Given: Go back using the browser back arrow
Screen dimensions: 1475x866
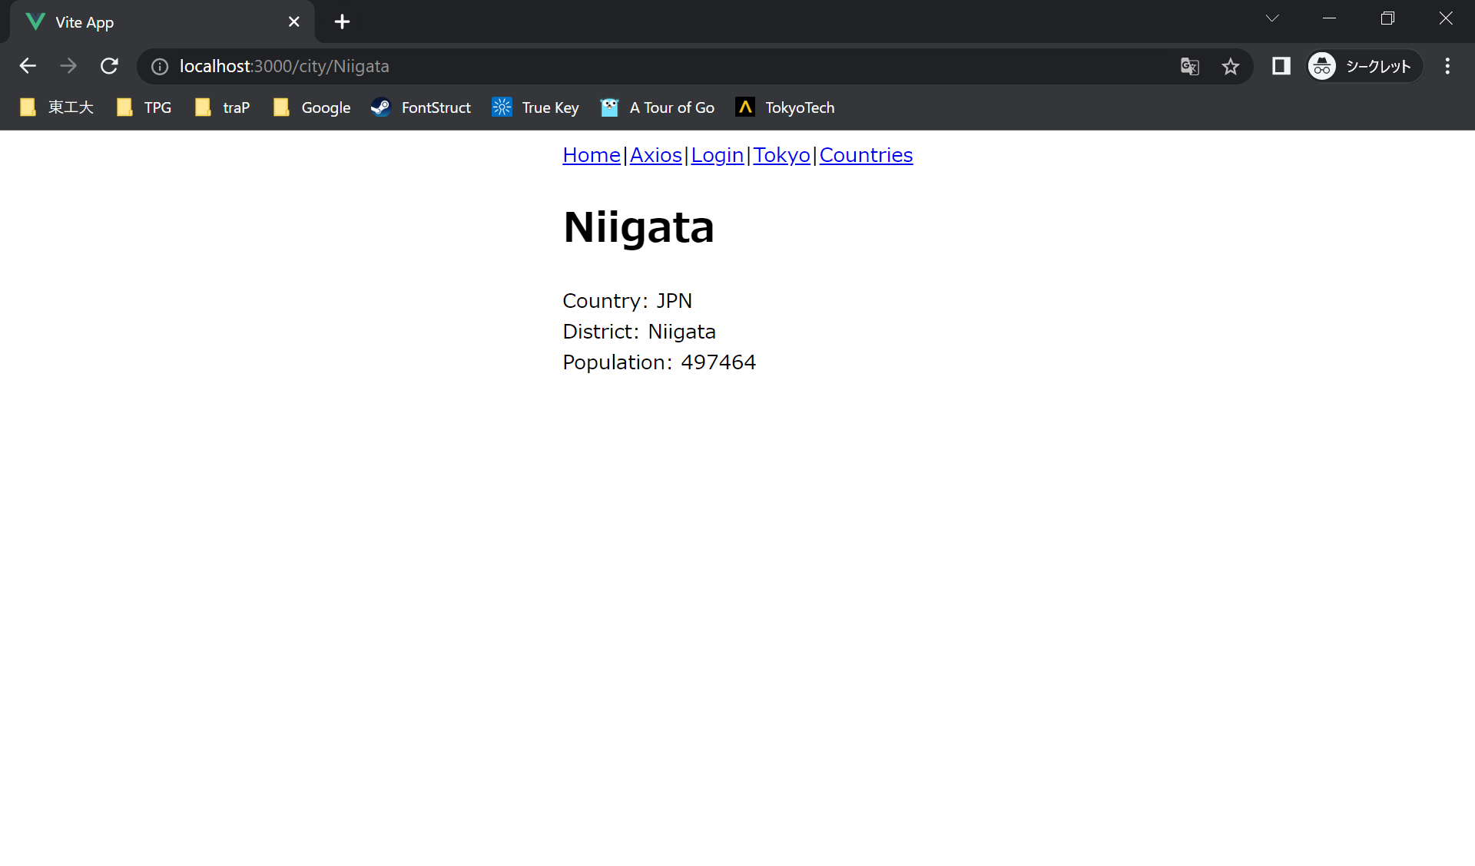Looking at the screenshot, I should click(28, 66).
